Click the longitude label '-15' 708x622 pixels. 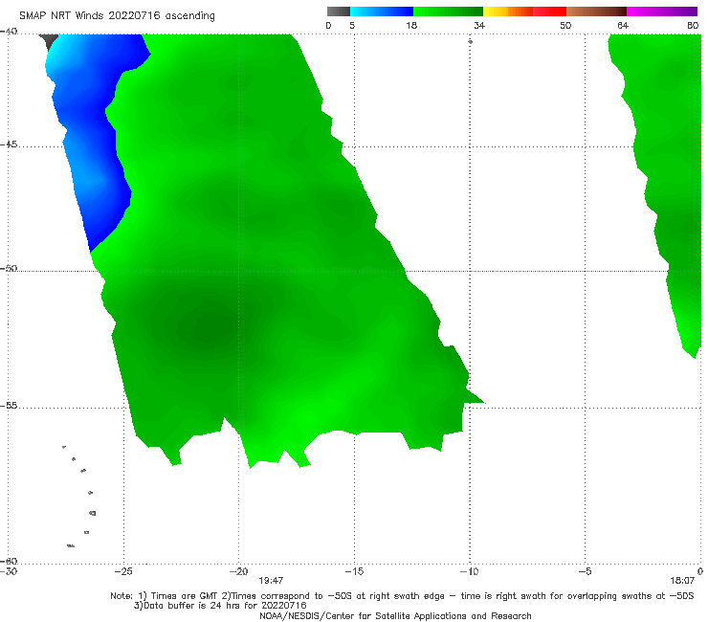354,571
